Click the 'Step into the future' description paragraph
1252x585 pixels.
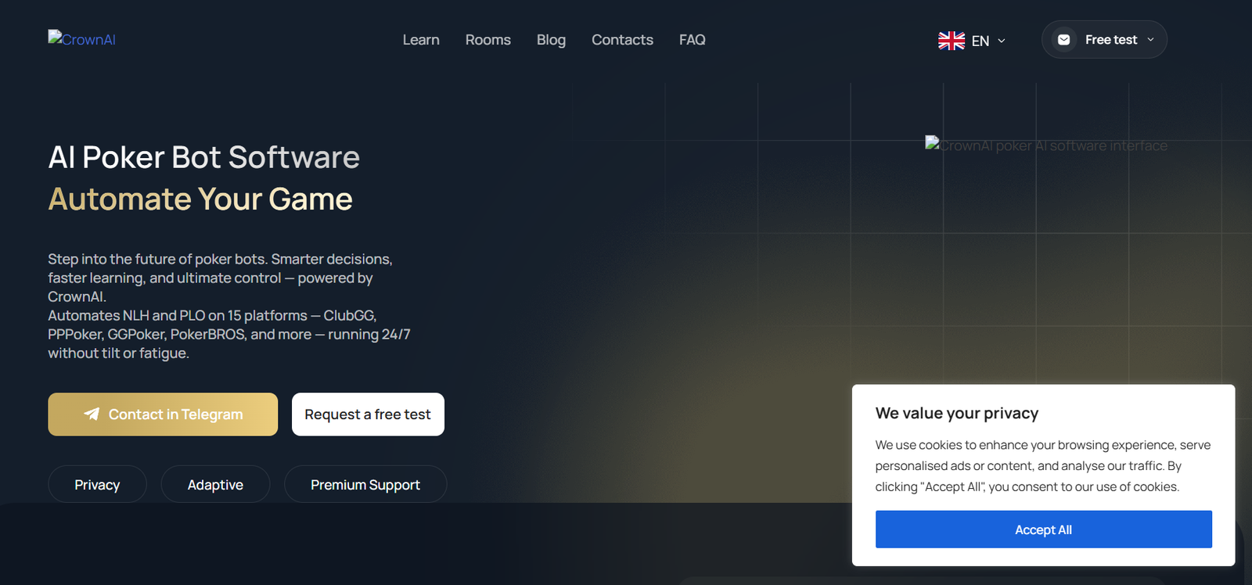pyautogui.click(x=229, y=306)
